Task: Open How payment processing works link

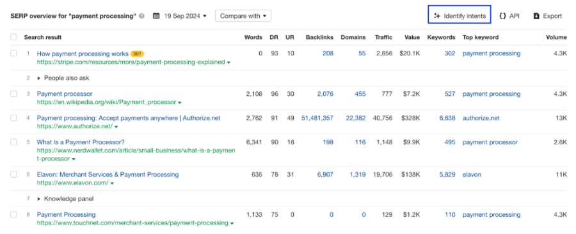Action: pos(83,54)
